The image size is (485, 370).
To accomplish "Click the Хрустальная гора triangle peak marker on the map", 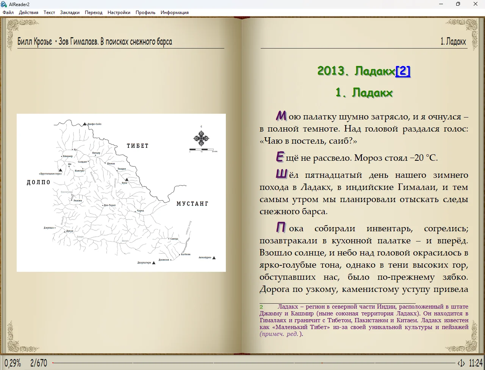I will (x=61, y=170).
